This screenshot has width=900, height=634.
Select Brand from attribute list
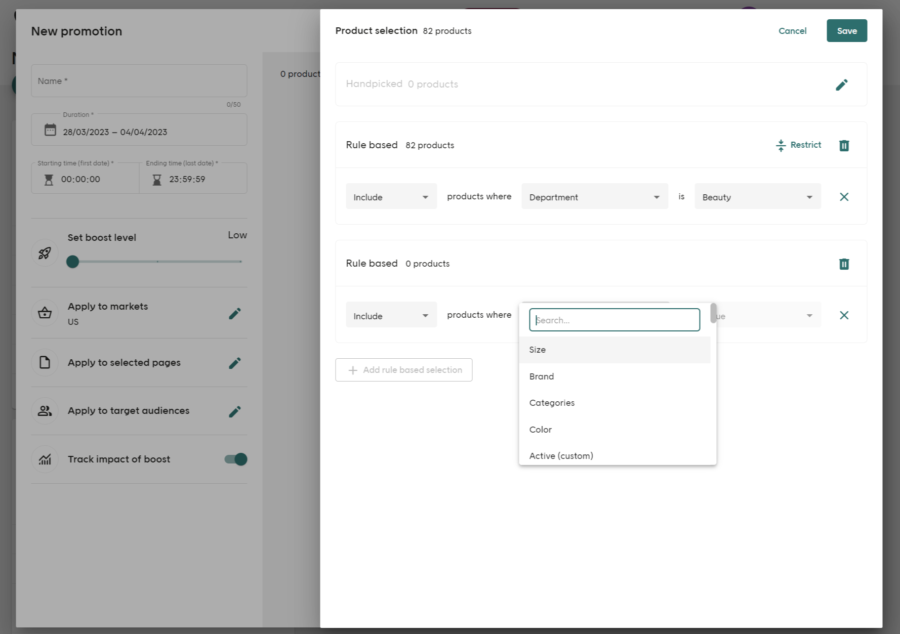point(615,376)
